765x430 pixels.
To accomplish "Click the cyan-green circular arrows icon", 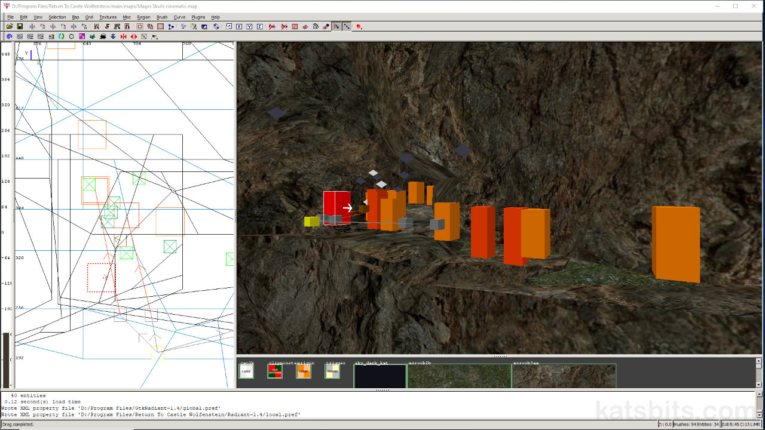I will click(x=62, y=36).
